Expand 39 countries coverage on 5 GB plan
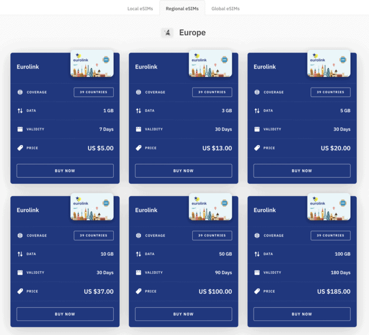This screenshot has width=369, height=335. coord(330,92)
